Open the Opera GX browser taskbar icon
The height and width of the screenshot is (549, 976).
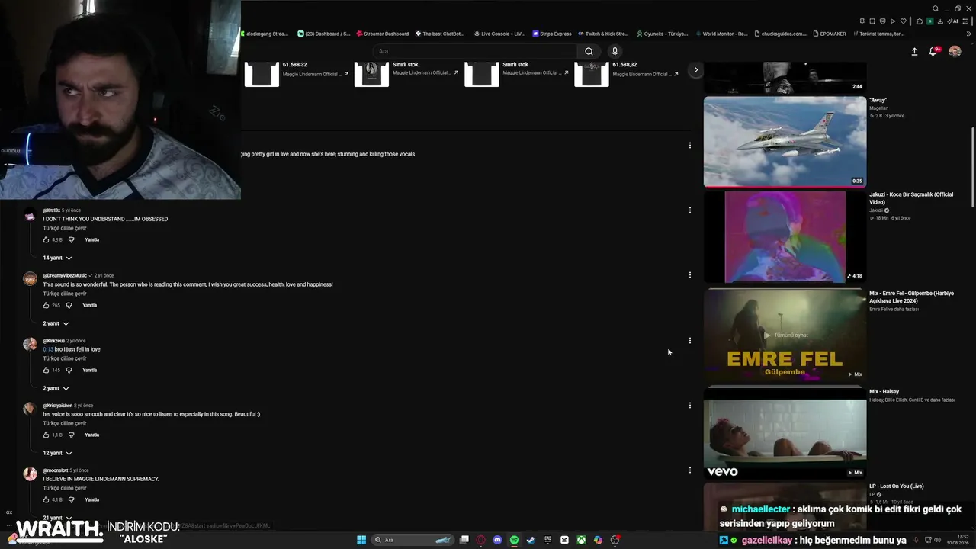tap(480, 540)
